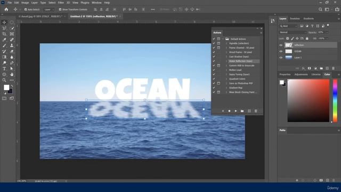Image resolution: width=341 pixels, height=192 pixels.
Task: Go to the Home screen icon
Action: coord(6,10)
